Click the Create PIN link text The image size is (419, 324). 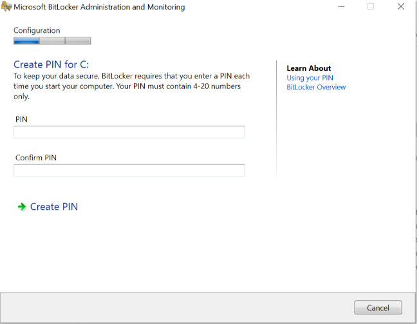pyautogui.click(x=54, y=207)
